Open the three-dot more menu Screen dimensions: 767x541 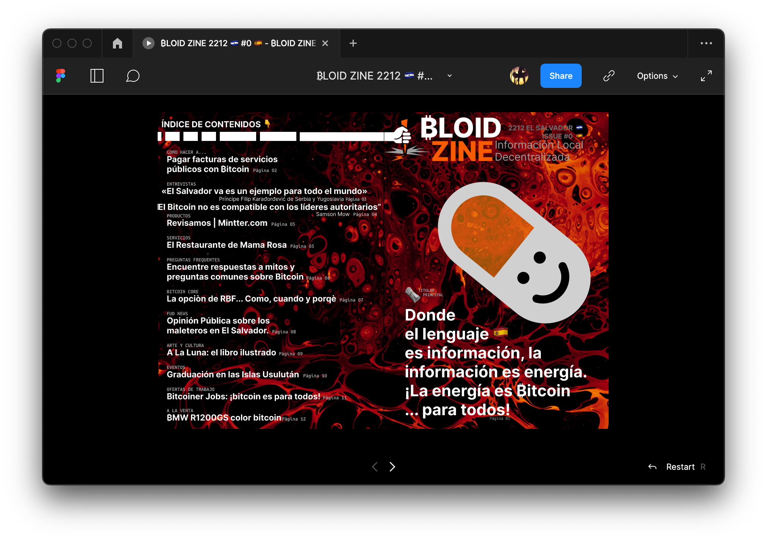click(706, 43)
